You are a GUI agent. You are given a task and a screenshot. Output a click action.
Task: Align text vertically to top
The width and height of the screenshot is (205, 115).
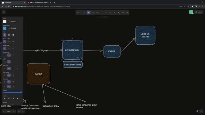pos(5,87)
